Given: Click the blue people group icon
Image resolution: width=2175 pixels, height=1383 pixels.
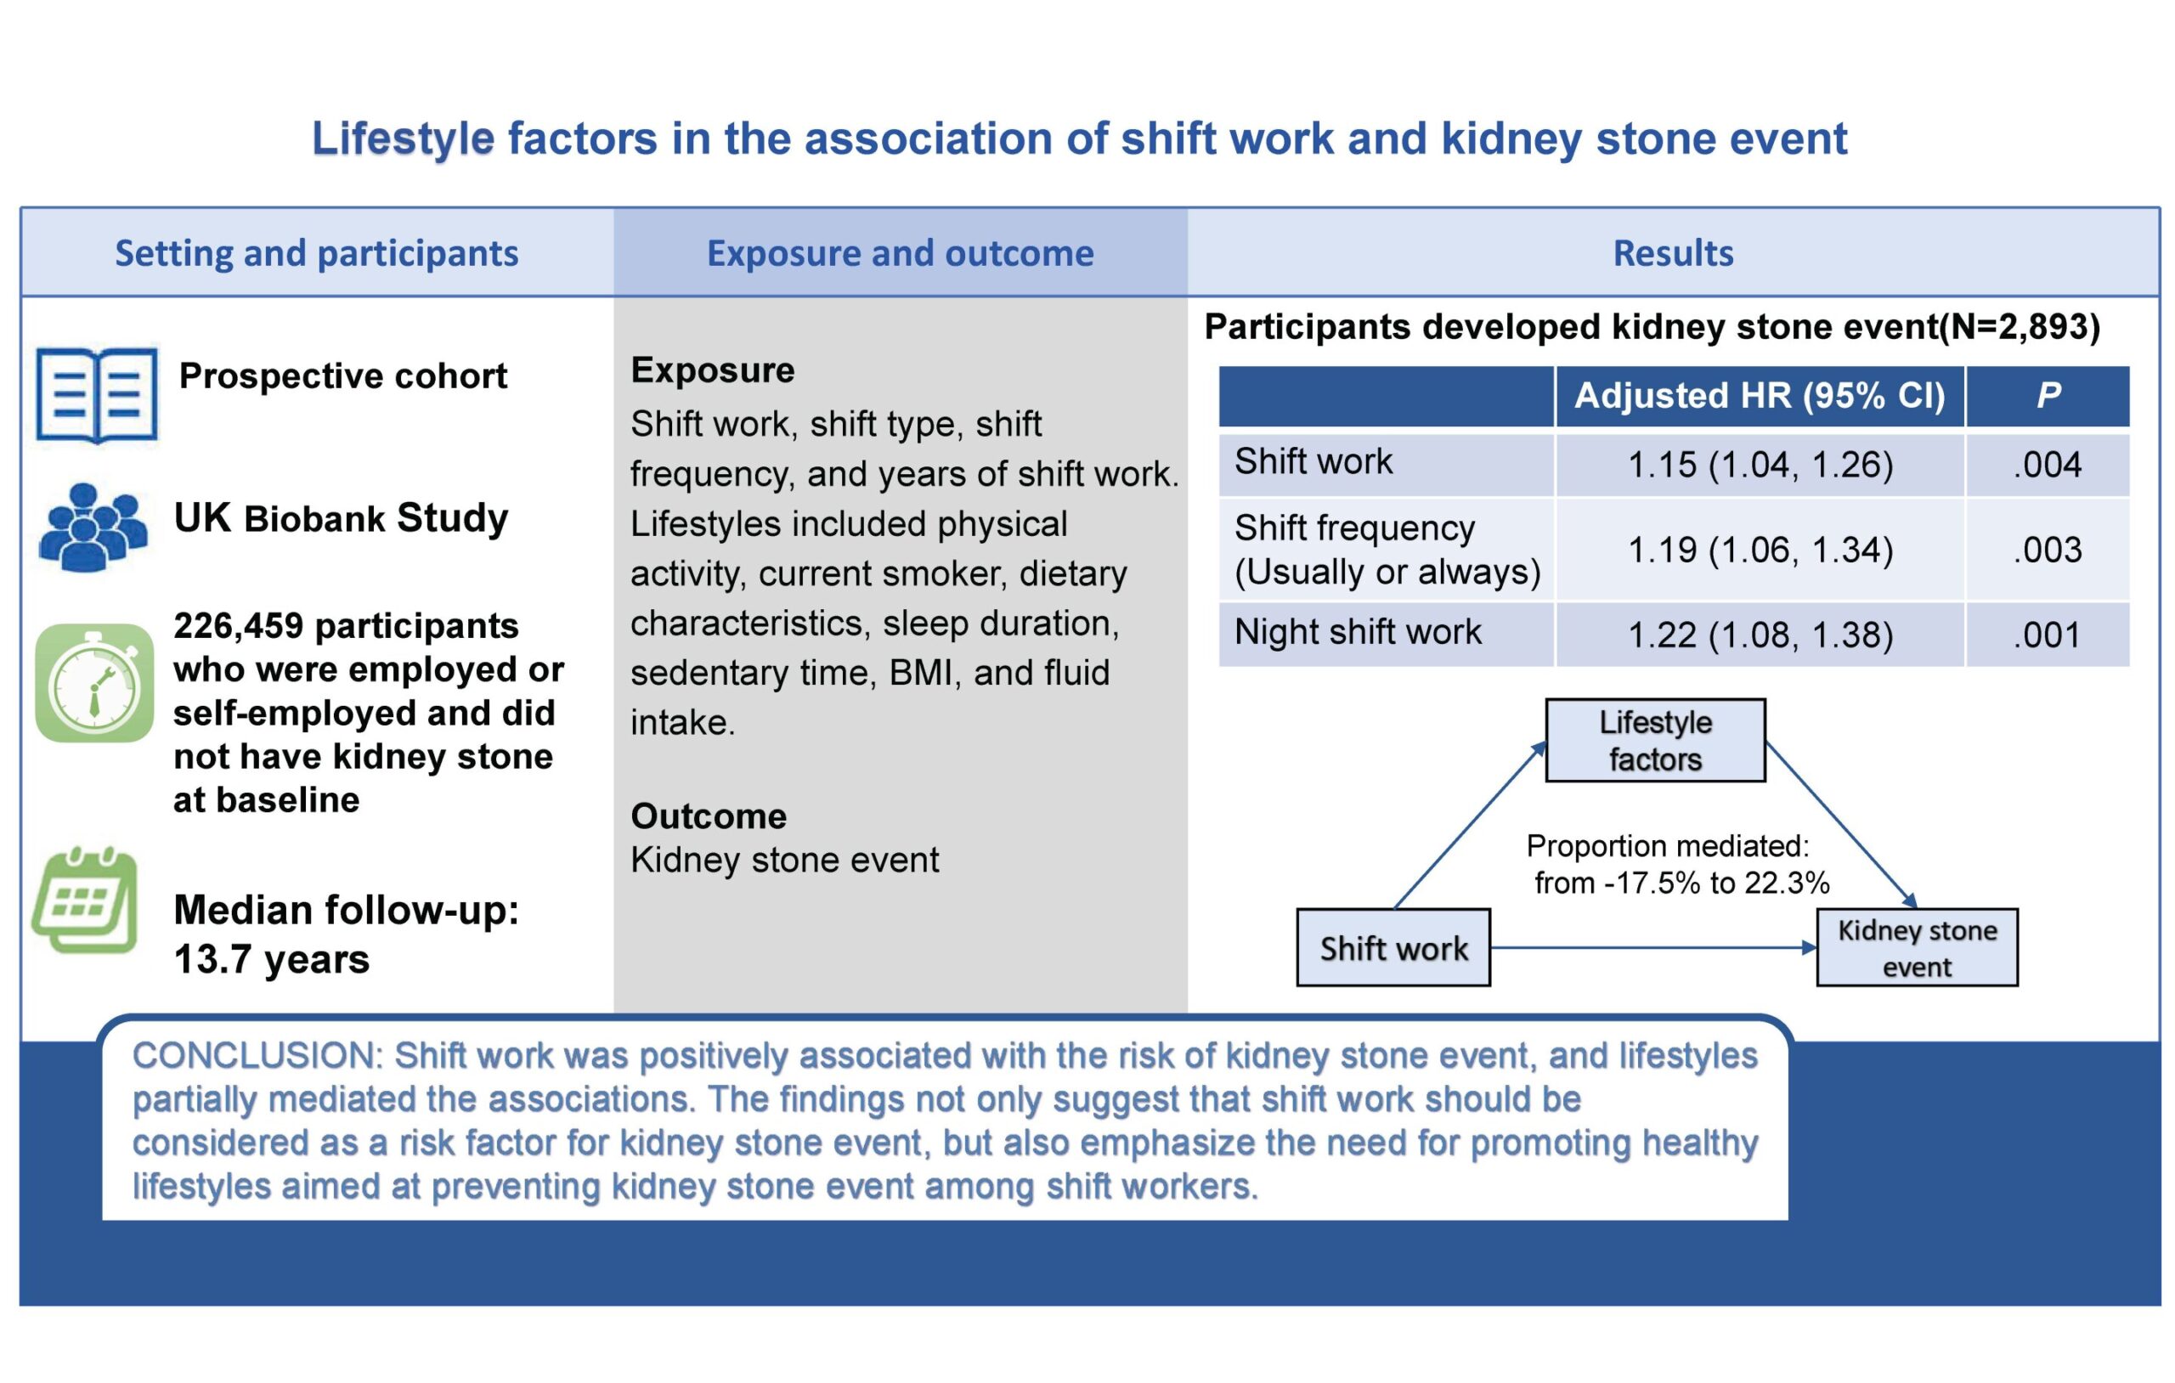Looking at the screenshot, I should pyautogui.click(x=93, y=527).
